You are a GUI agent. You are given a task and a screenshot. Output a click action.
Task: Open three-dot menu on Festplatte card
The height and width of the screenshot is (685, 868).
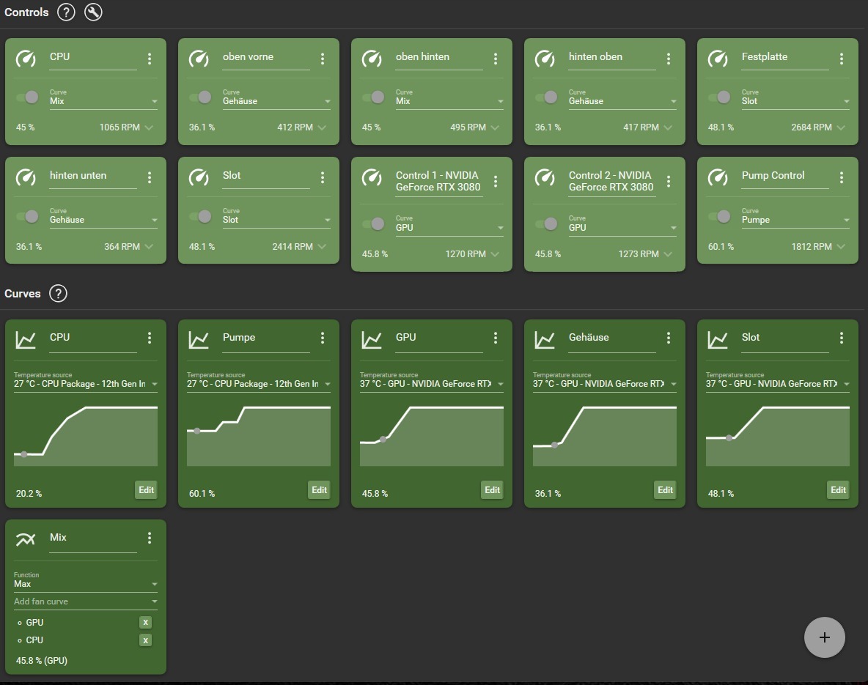(x=842, y=59)
